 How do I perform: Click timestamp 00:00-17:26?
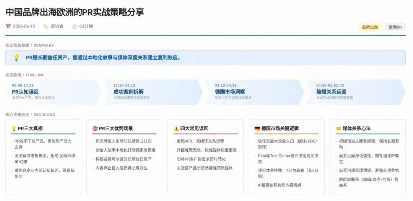[x=23, y=86]
